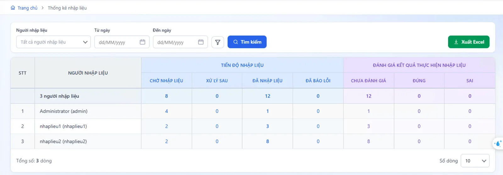Export data with Xuất Excel button

coord(469,42)
